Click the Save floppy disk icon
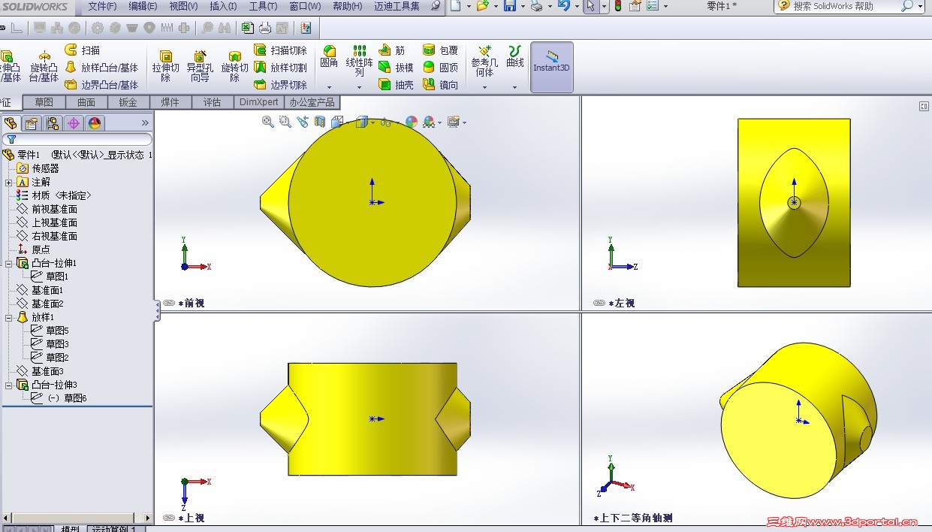 (x=509, y=6)
